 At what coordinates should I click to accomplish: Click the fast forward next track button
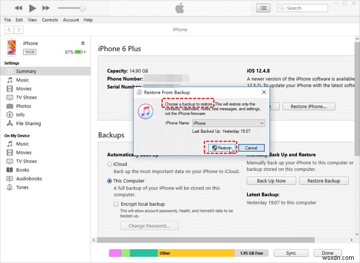tap(46, 8)
